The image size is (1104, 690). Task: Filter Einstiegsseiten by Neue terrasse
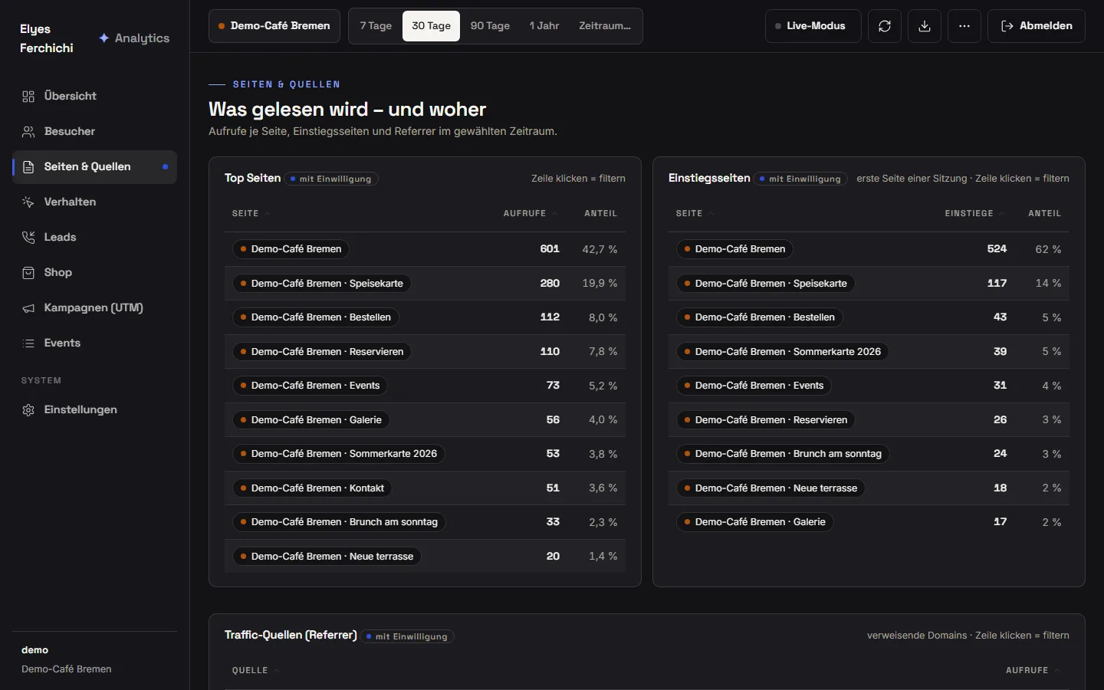coord(770,488)
